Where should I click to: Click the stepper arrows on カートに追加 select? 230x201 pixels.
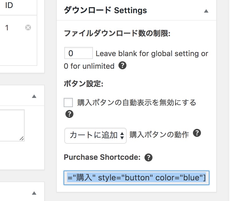[x=122, y=135]
